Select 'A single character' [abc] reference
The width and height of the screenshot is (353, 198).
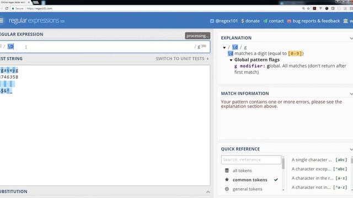click(x=319, y=160)
